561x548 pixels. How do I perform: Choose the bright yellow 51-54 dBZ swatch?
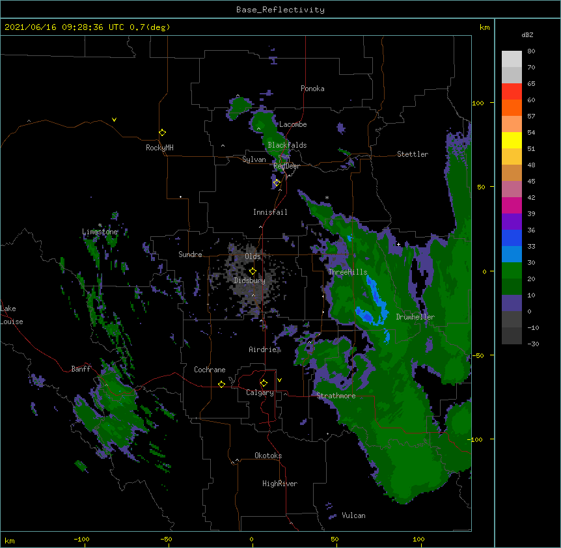pyautogui.click(x=512, y=140)
